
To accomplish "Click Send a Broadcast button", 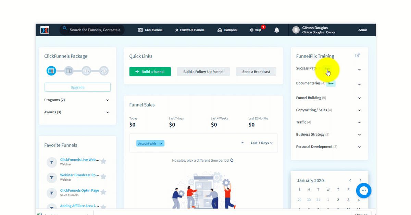I will coord(256,72).
